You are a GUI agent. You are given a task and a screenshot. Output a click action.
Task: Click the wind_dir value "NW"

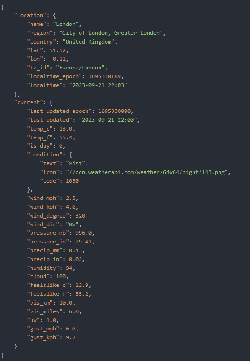tap(72, 224)
